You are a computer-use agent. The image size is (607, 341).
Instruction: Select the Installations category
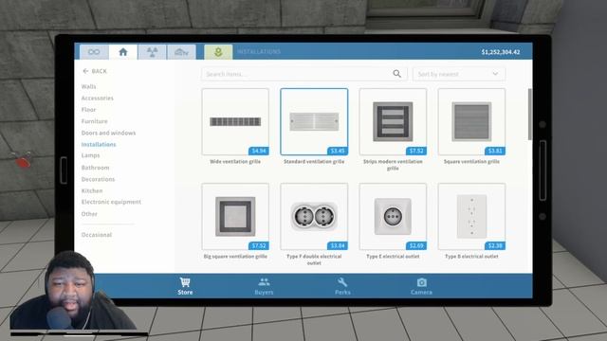99,145
